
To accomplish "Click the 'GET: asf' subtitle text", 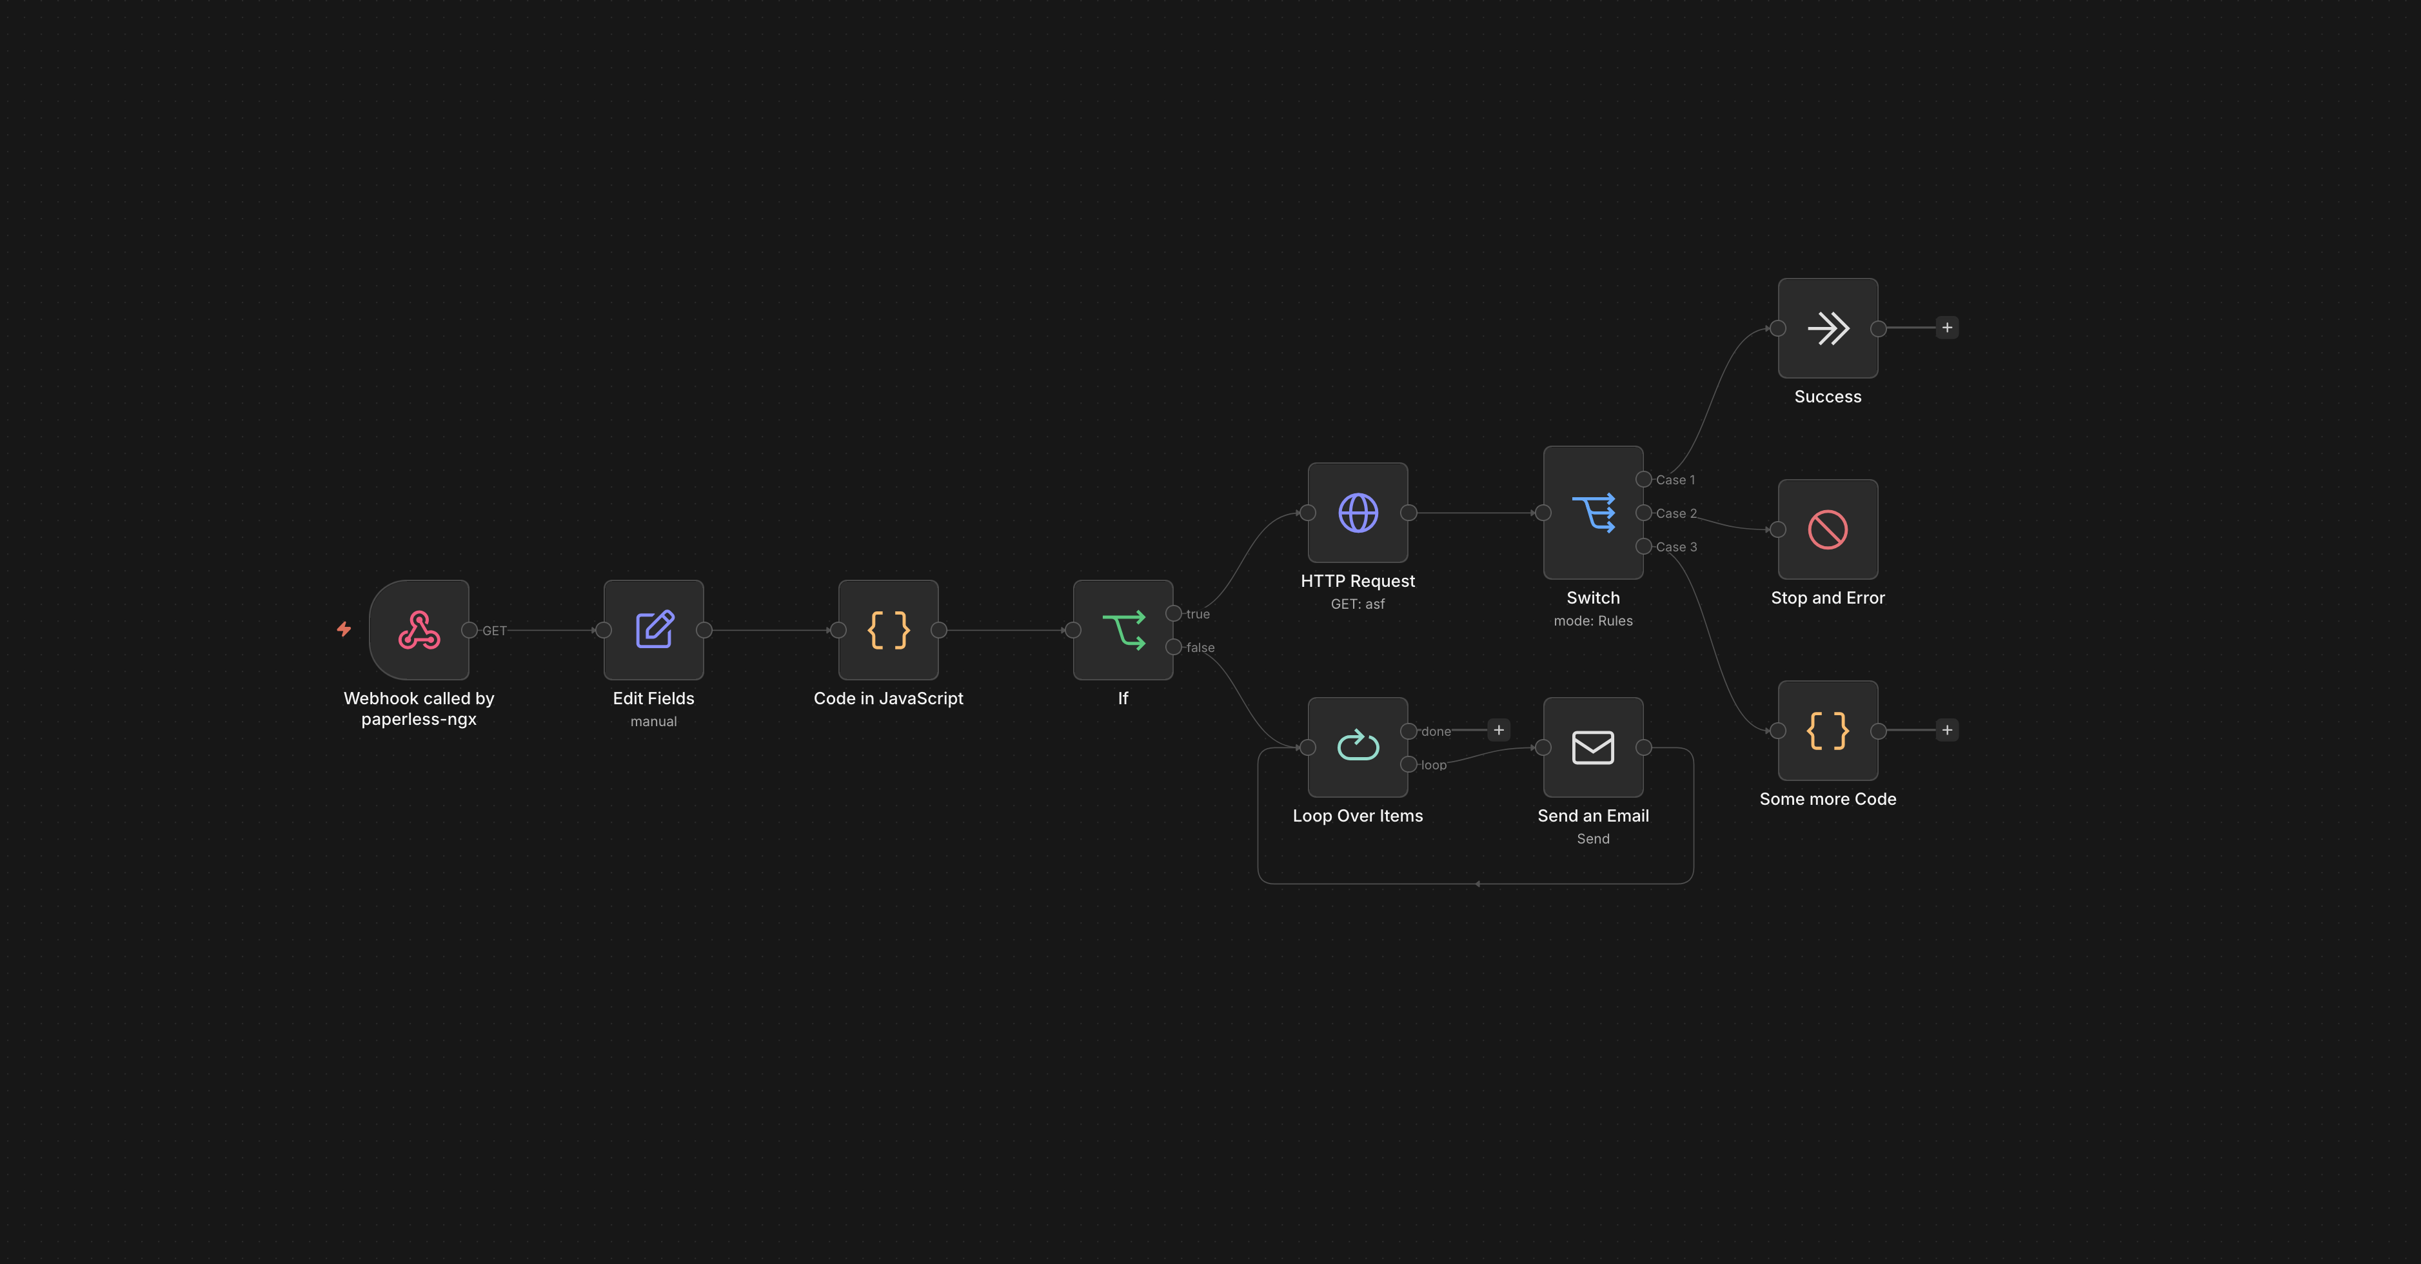I will point(1358,604).
